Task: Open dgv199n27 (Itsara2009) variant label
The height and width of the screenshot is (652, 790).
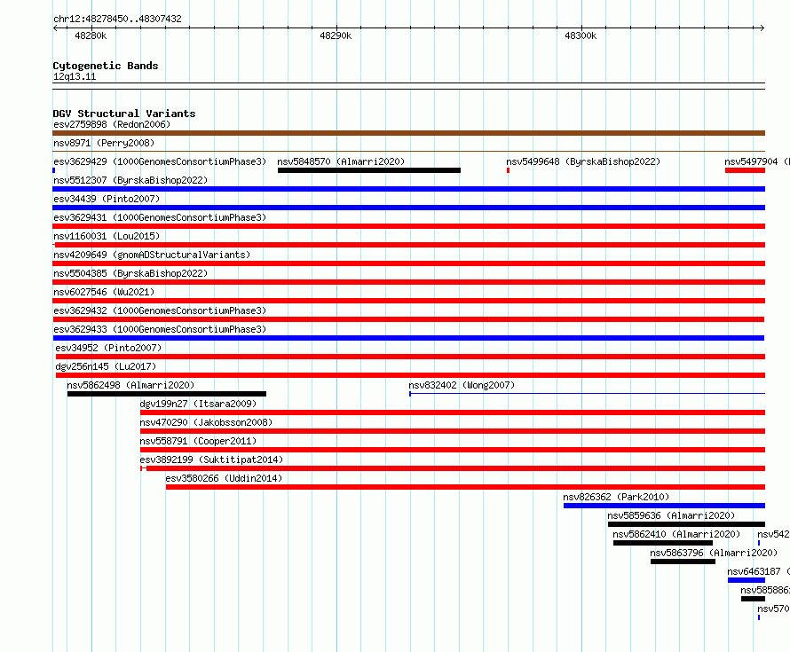Action: 198,404
